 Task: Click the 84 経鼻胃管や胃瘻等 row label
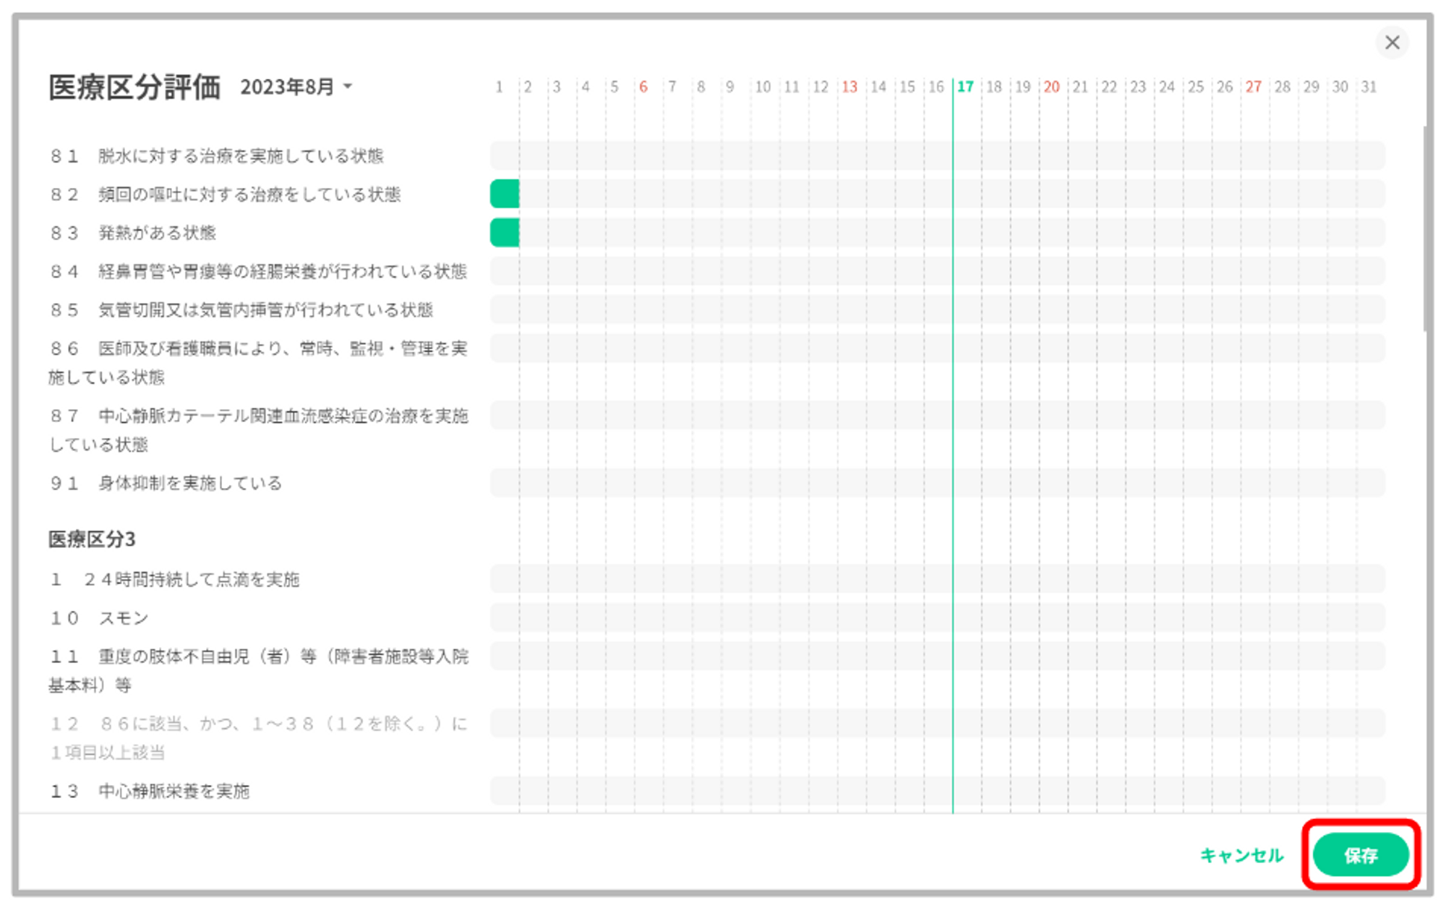(259, 271)
